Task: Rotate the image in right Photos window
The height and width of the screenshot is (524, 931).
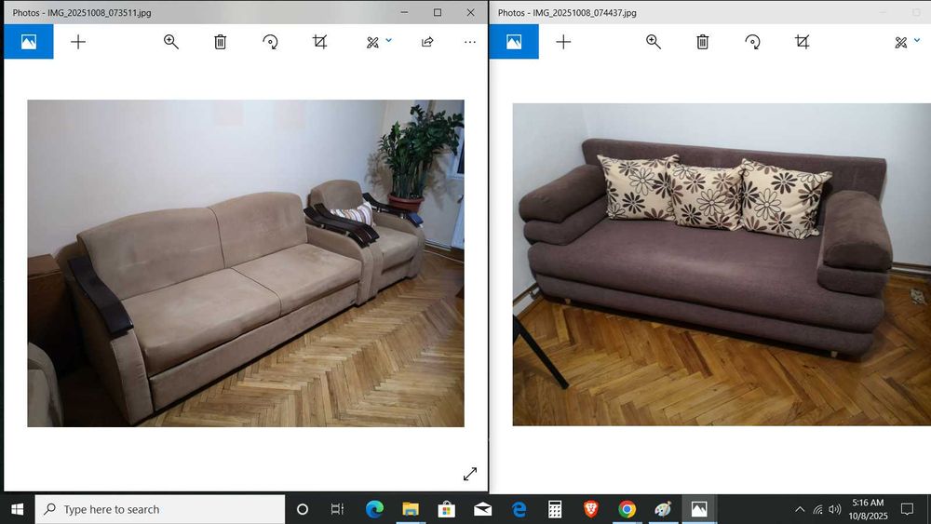Action: click(752, 42)
